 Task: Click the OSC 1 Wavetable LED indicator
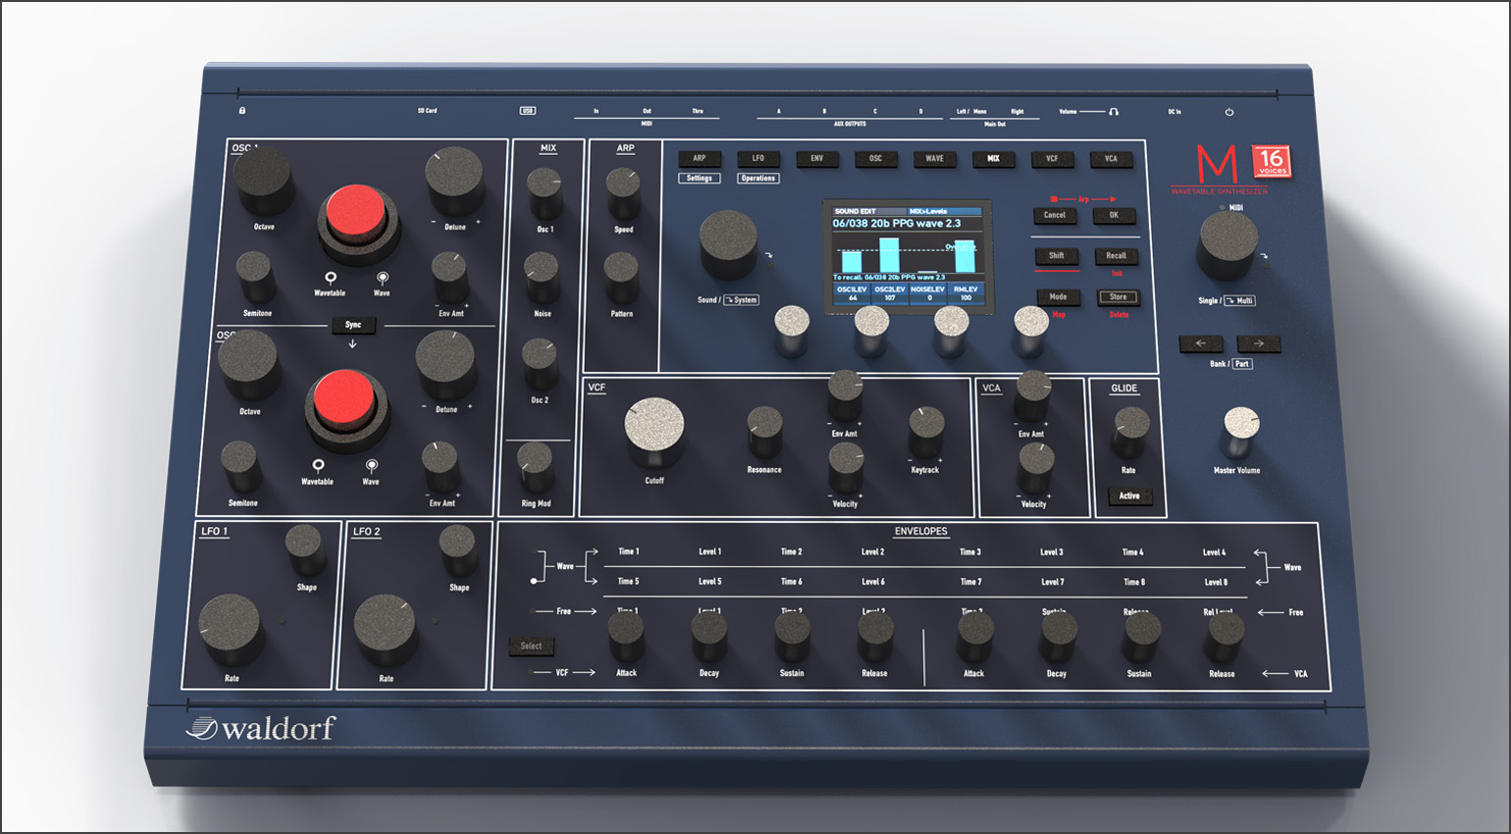[x=331, y=279]
